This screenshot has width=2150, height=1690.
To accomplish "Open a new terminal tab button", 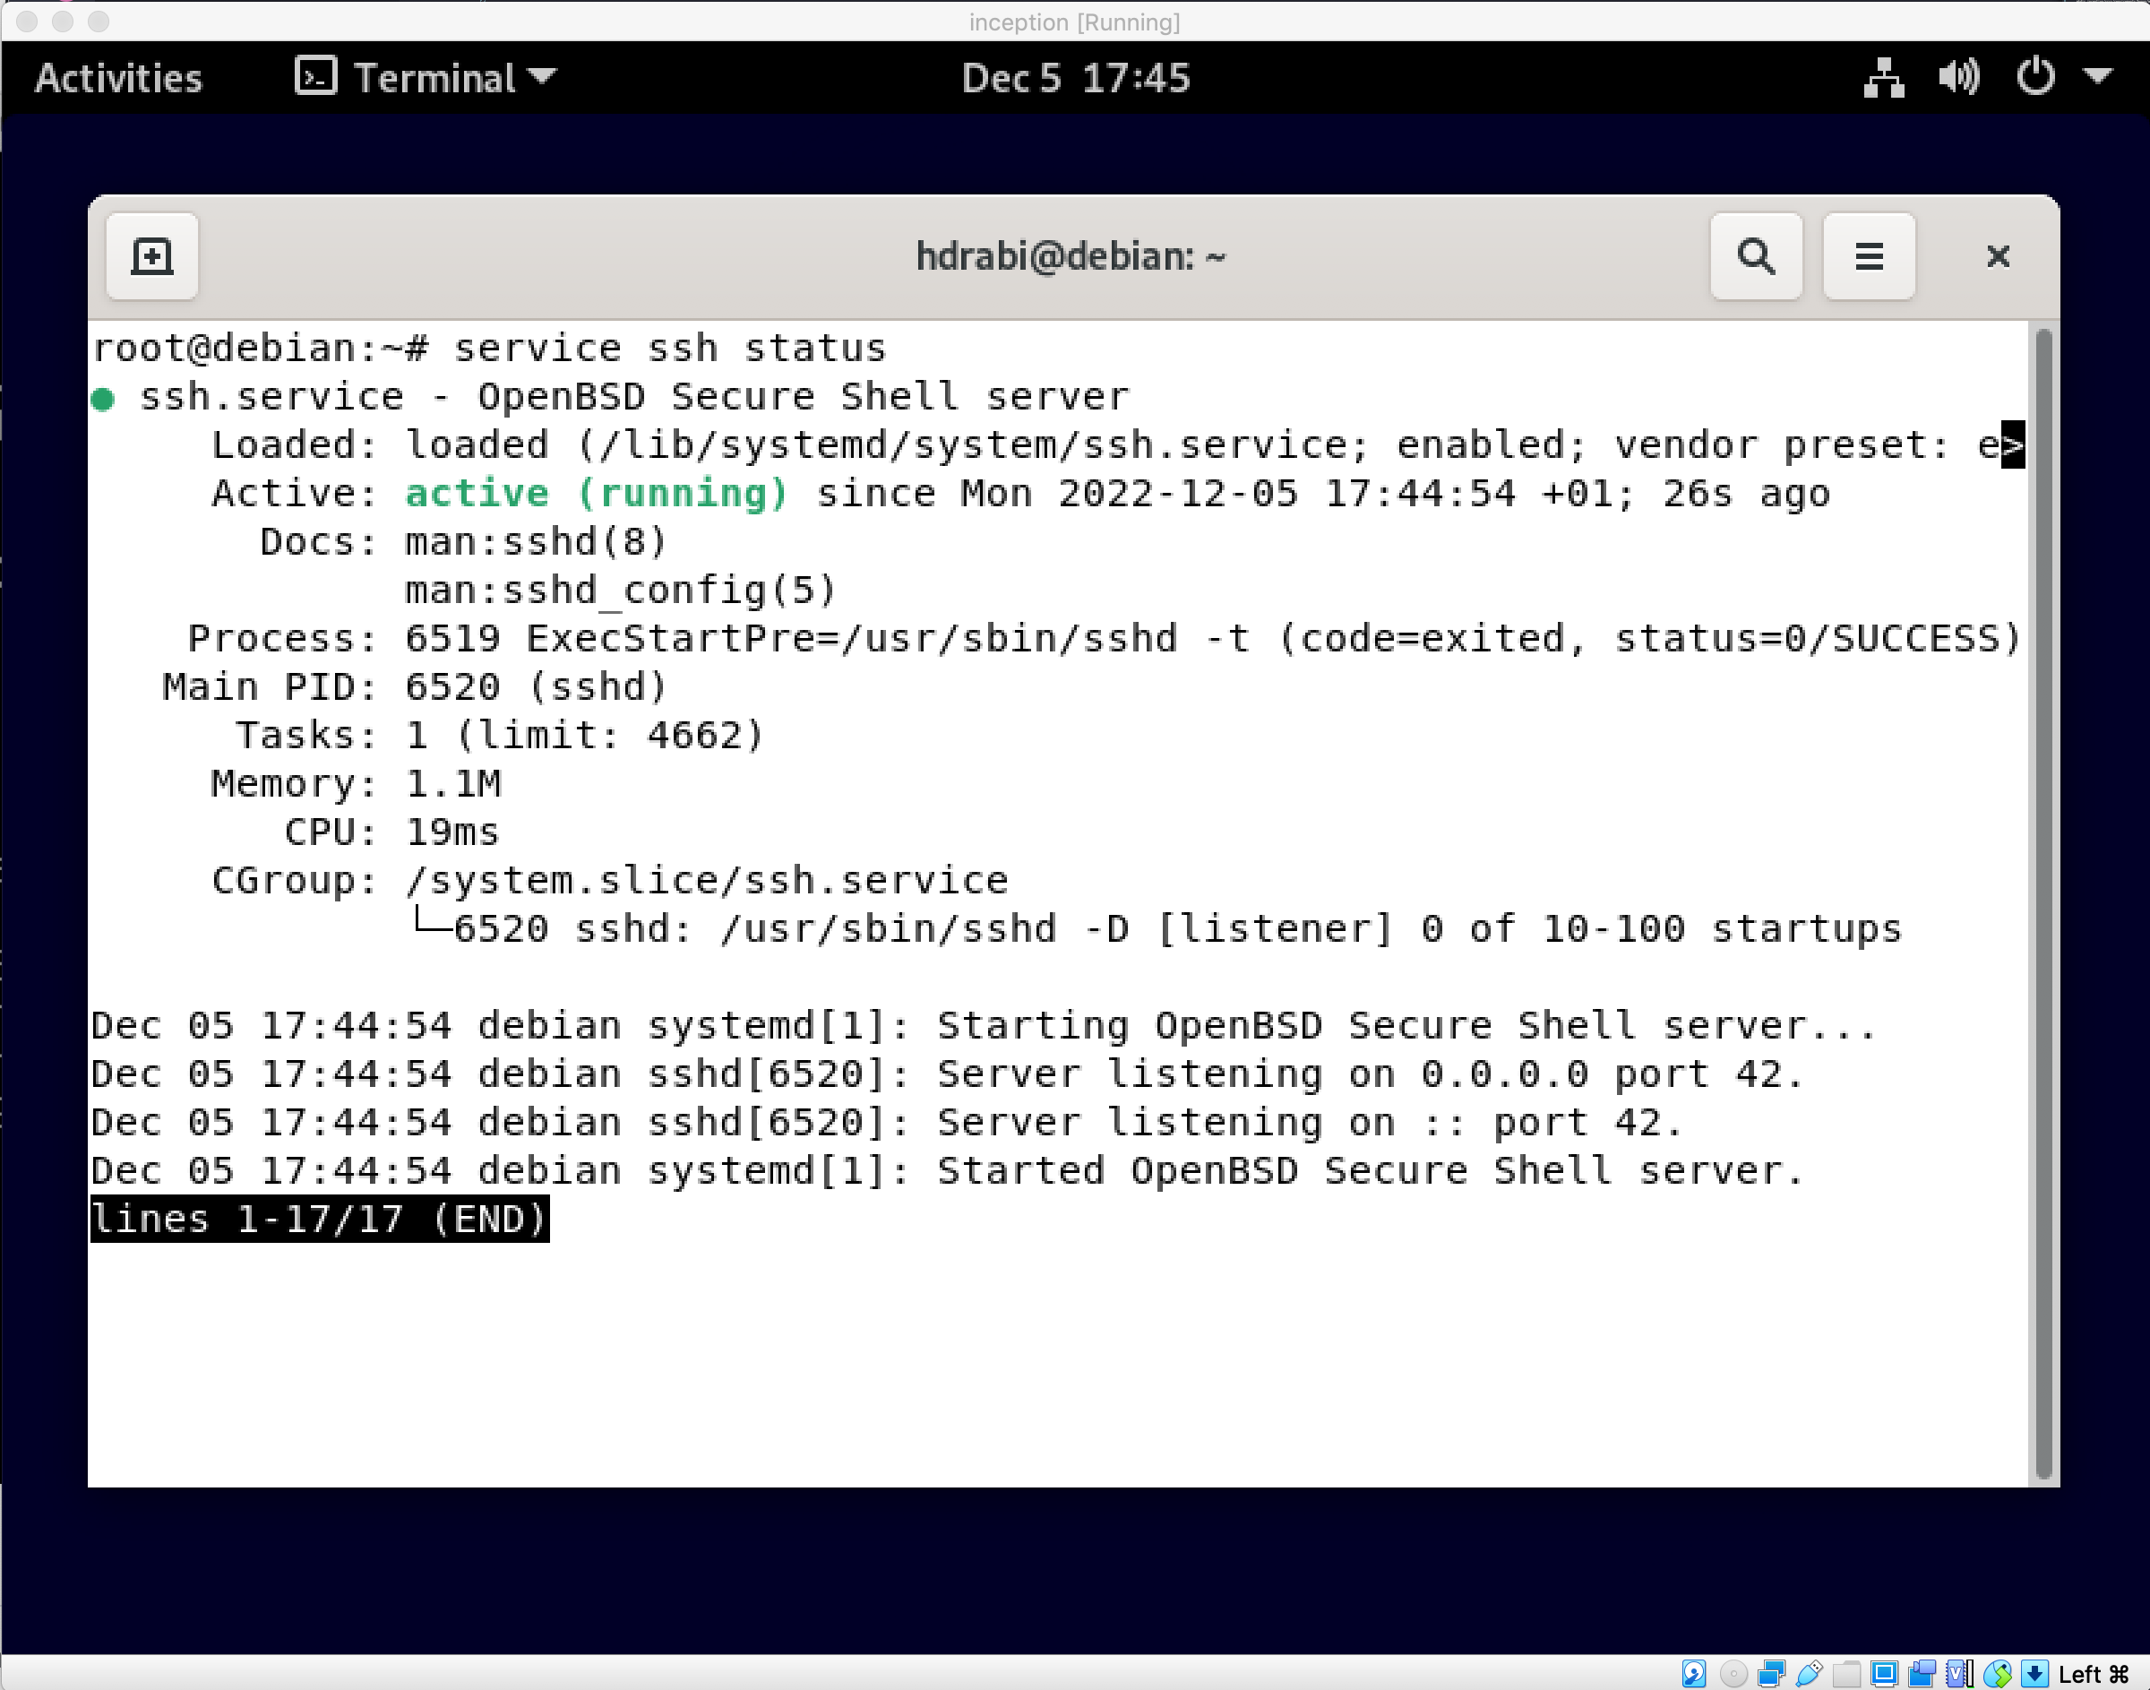I will [151, 256].
